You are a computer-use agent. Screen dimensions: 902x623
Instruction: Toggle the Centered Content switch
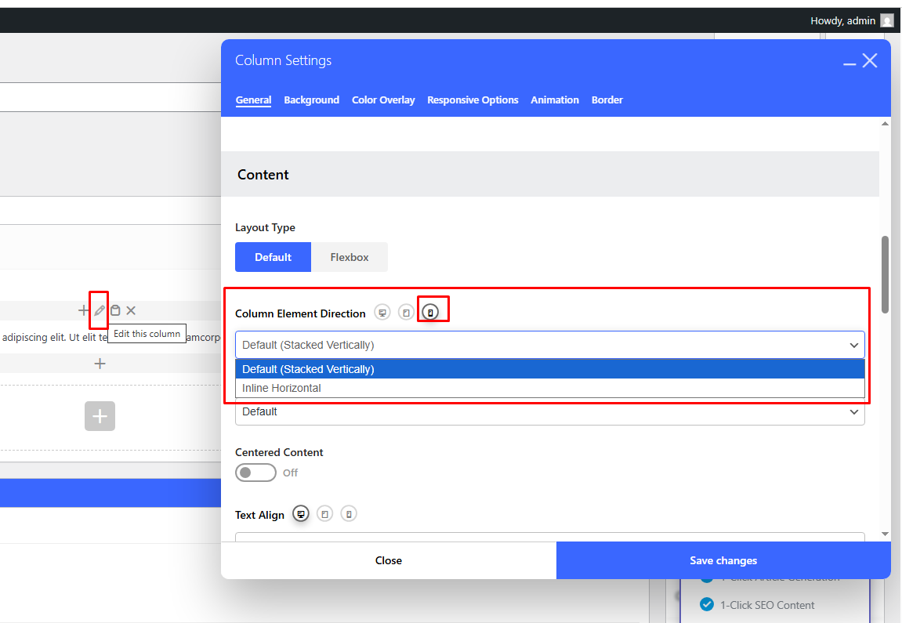pos(255,473)
